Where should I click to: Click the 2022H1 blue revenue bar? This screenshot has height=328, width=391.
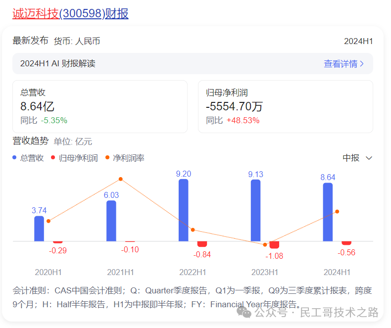pyautogui.click(x=184, y=210)
